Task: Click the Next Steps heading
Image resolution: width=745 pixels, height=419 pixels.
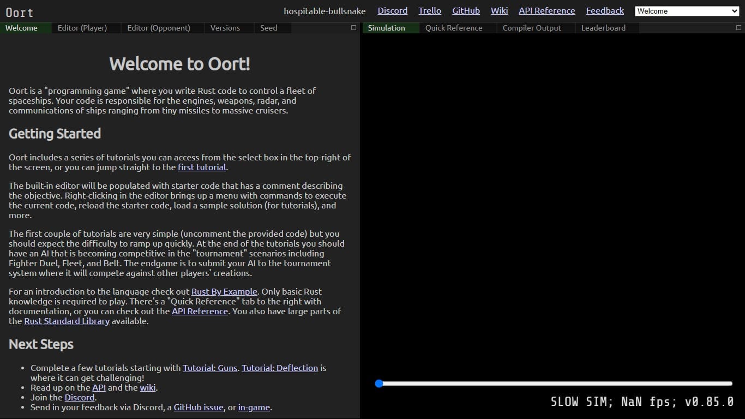Action: [x=41, y=344]
